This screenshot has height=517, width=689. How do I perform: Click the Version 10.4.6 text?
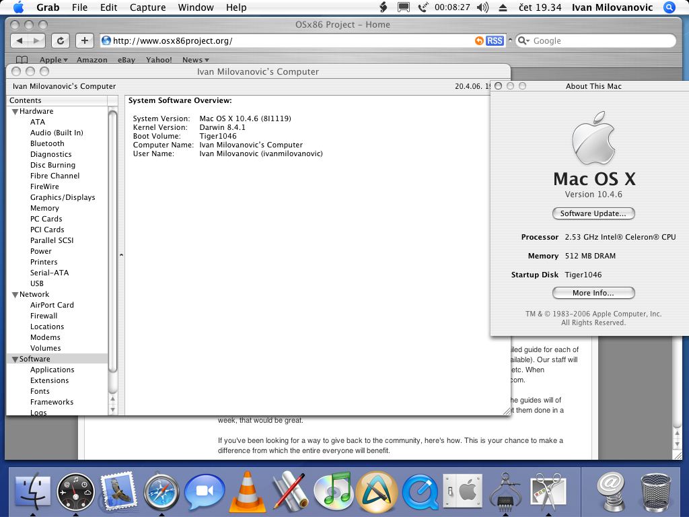593,195
